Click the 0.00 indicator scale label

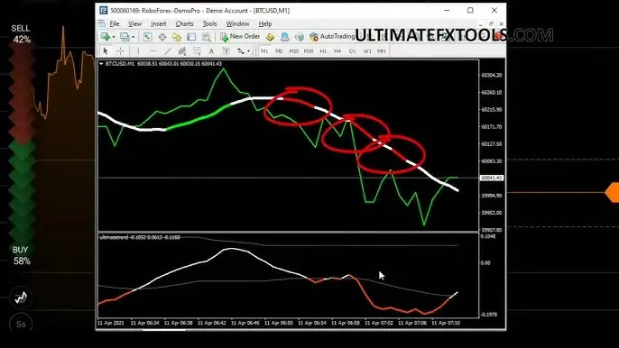click(x=485, y=262)
